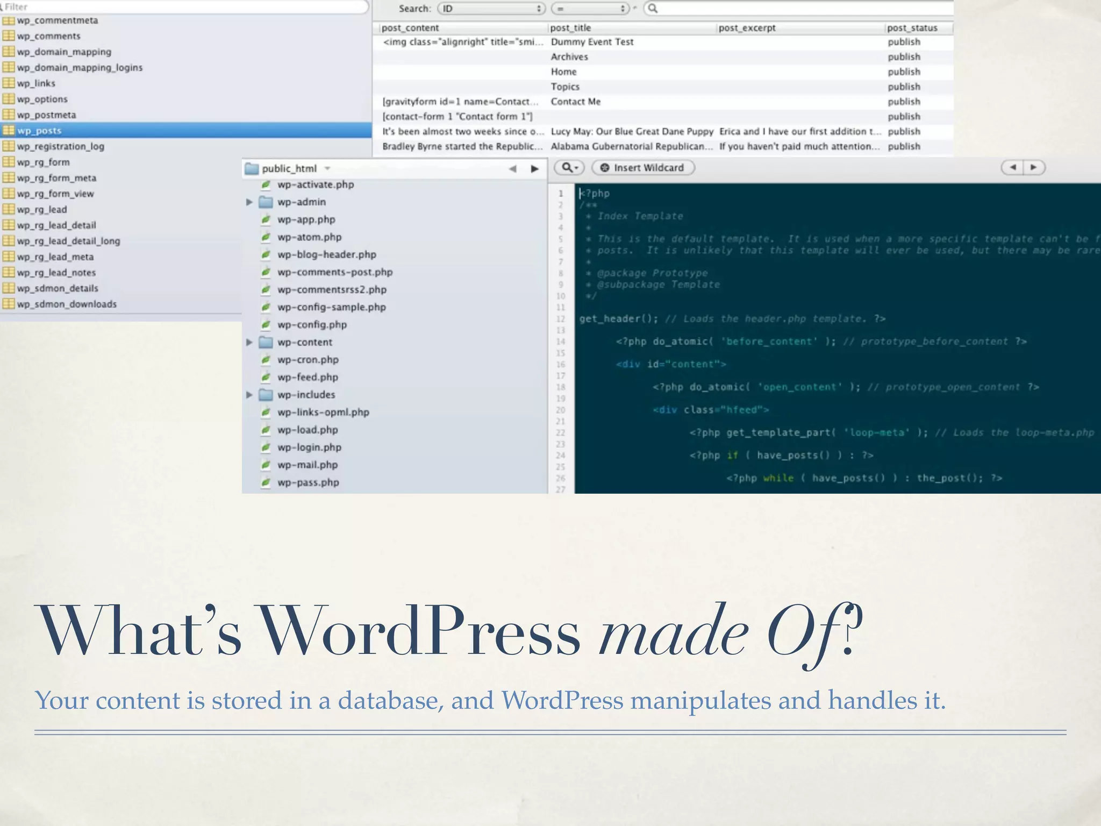Screen dimensions: 1101x826
Task: Click the forward arrow in file browser
Action: click(x=534, y=169)
